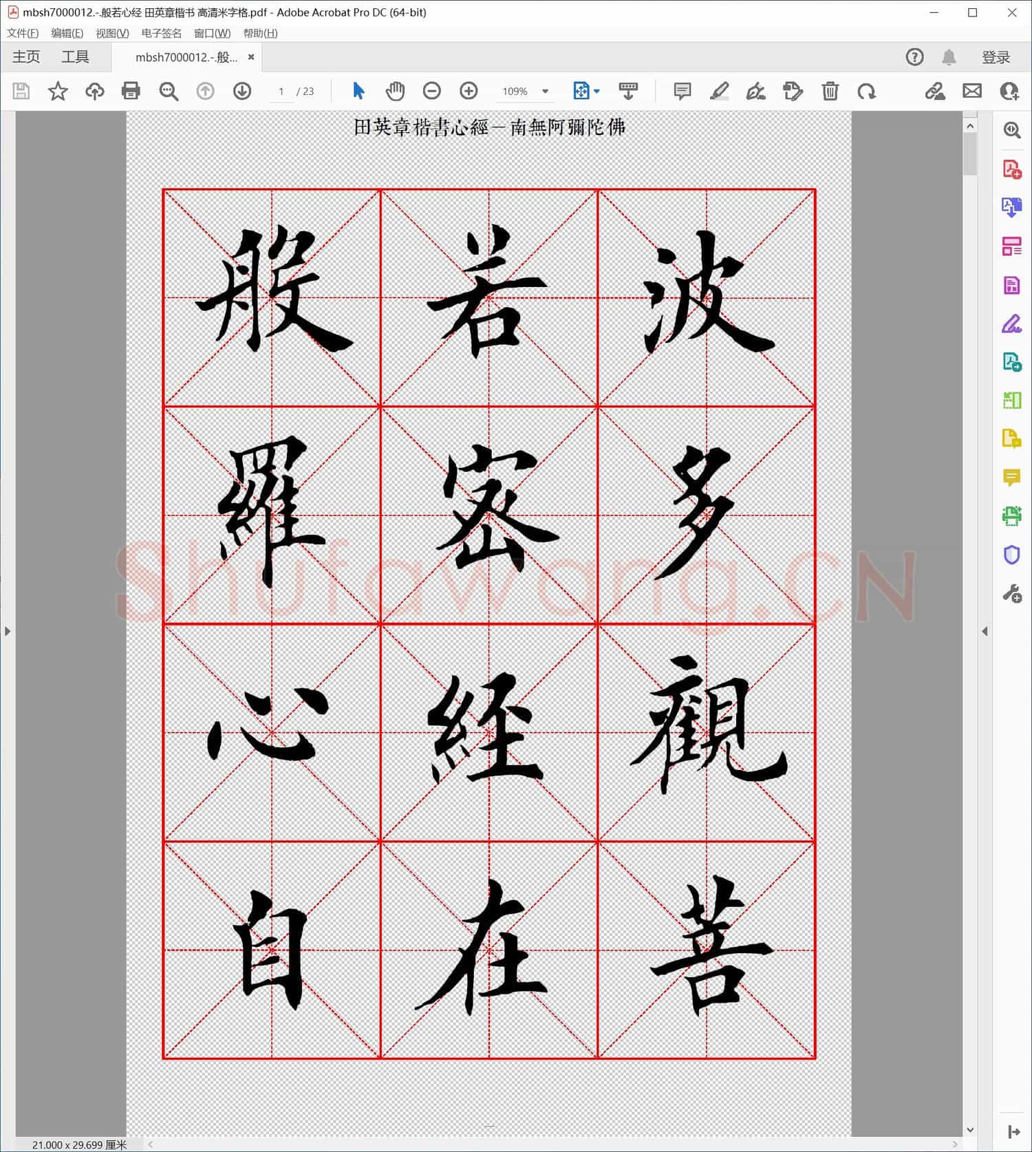Image resolution: width=1032 pixels, height=1152 pixels.
Task: Click the page number input field
Action: tap(281, 92)
